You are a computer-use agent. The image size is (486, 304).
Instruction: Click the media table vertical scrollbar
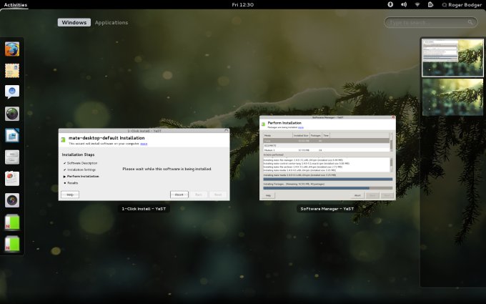(391, 142)
